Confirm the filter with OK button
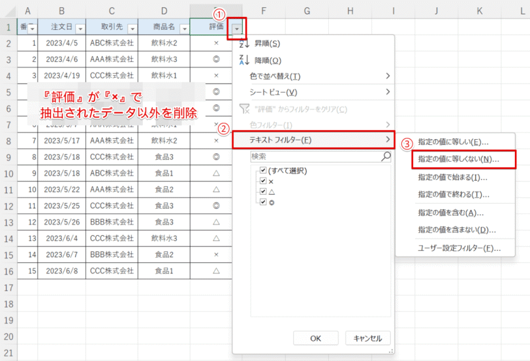Image resolution: width=530 pixels, height=361 pixels. (316, 338)
